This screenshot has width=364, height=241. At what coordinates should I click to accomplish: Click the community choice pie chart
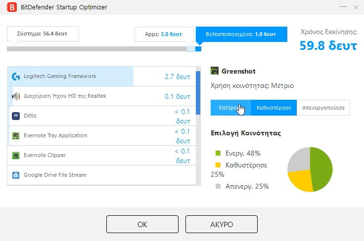tap(310, 169)
